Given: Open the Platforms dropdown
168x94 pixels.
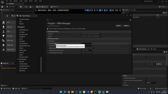Looking at the screenshot, I should click(x=55, y=7).
